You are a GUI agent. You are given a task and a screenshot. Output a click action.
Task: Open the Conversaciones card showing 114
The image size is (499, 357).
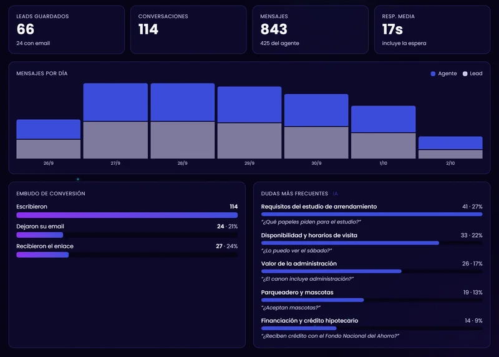188,29
